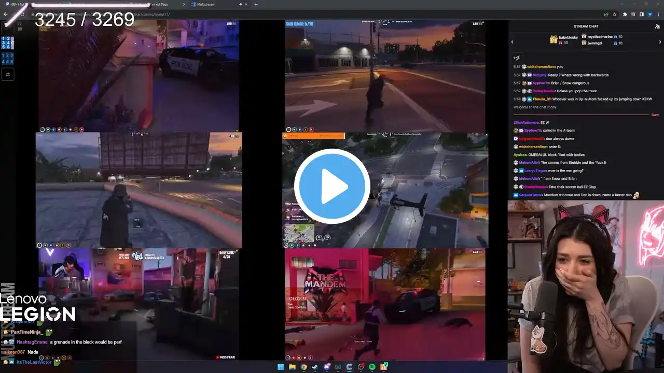Click the swap-streams arrows icon in sidebar
This screenshot has width=664, height=373.
[x=8, y=75]
